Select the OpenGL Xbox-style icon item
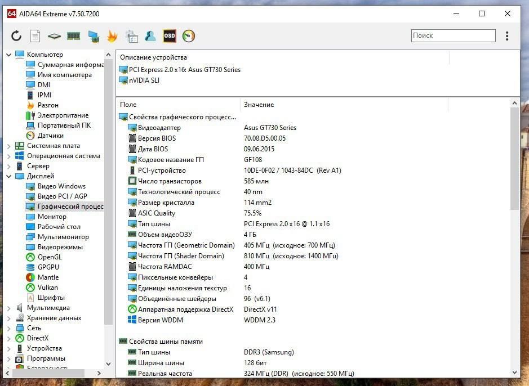The width and height of the screenshot is (529, 386). 30,257
